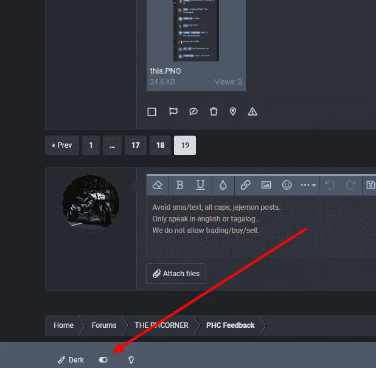Click the location pin IP icon

233,111
